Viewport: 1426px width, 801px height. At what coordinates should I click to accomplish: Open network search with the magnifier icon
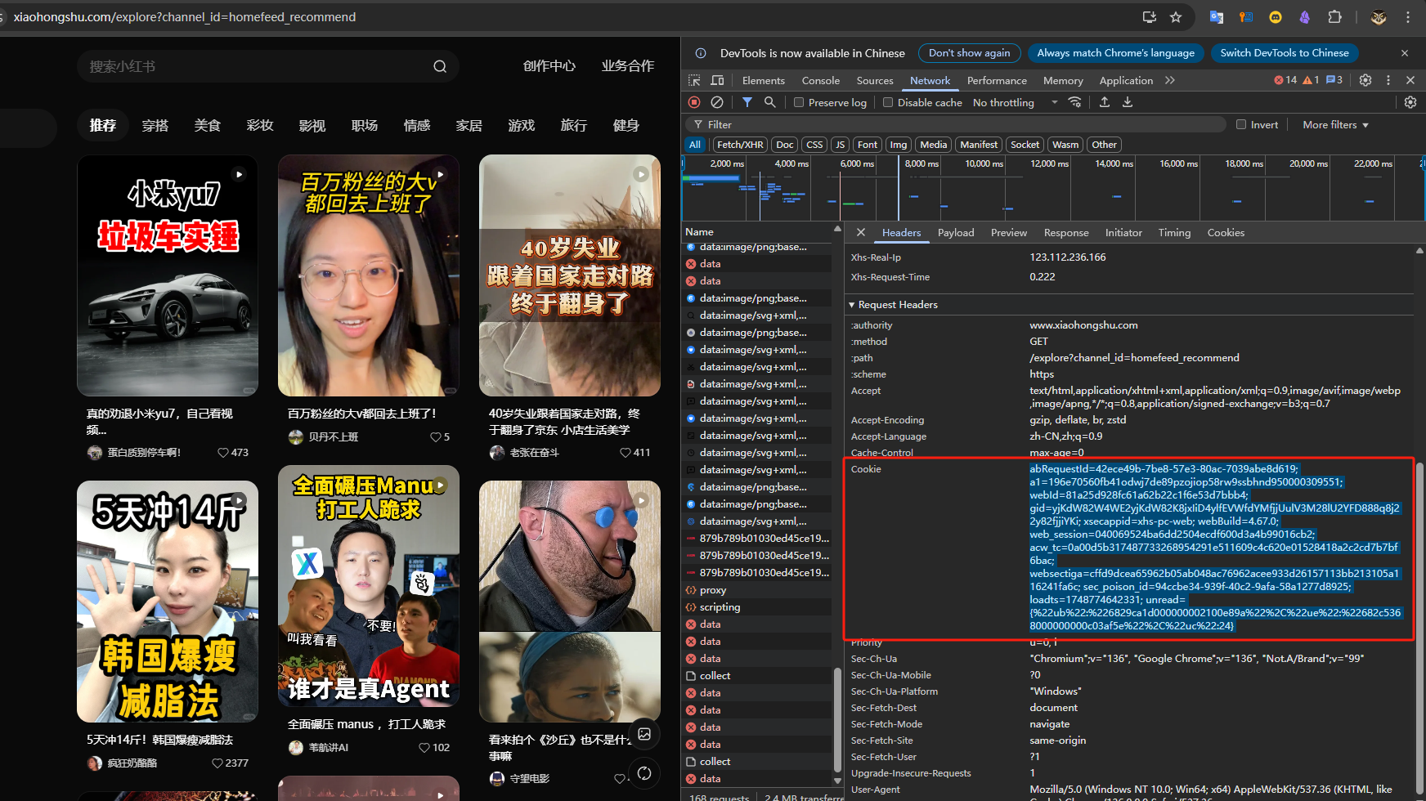tap(769, 102)
